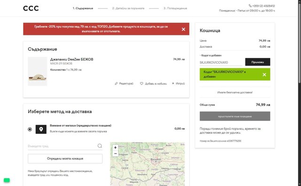Click the Изберете метод на доставка heading
Screen dimensions: 301x186
60,112
